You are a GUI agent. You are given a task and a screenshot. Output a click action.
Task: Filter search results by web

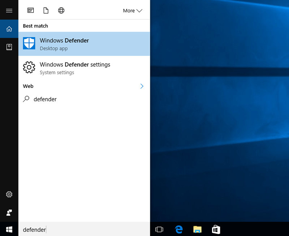click(x=61, y=10)
